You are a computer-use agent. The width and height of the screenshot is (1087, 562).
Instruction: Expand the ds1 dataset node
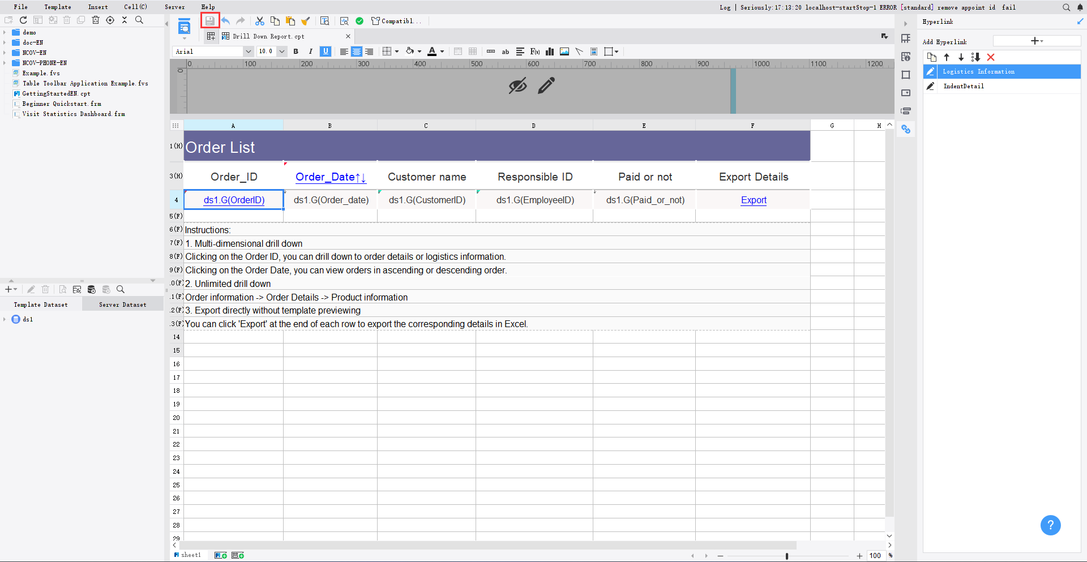(5, 319)
